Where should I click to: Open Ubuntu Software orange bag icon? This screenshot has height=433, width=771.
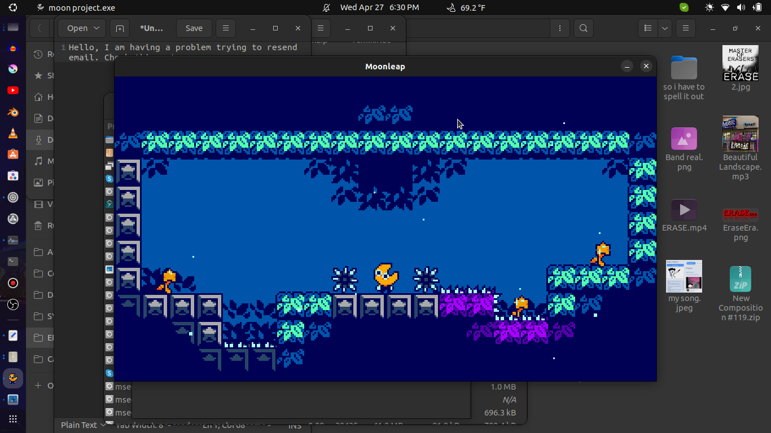pyautogui.click(x=13, y=154)
